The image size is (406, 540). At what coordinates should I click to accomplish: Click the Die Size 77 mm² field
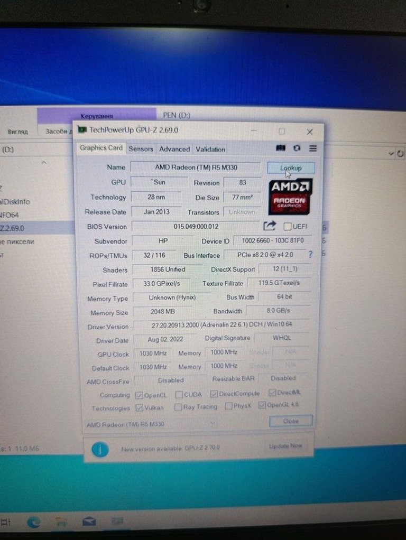(x=242, y=197)
